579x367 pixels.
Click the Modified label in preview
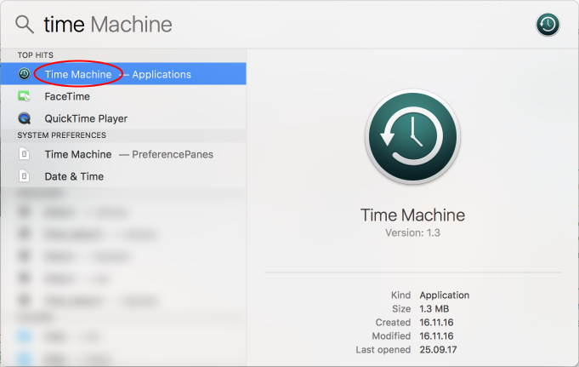tap(391, 336)
